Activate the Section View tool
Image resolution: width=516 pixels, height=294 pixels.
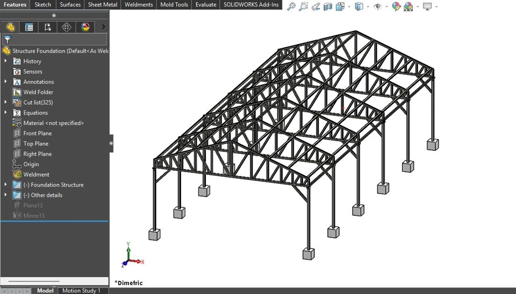point(328,6)
